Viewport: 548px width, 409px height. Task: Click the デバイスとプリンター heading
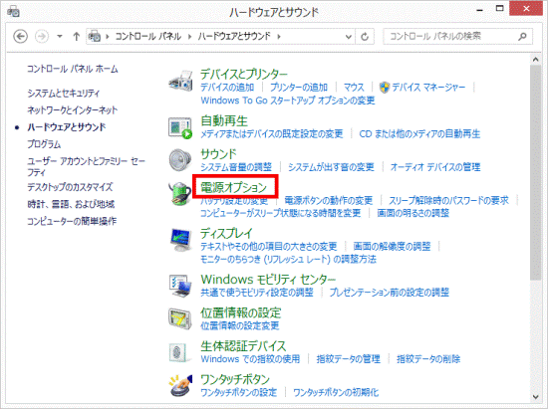pyautogui.click(x=243, y=74)
